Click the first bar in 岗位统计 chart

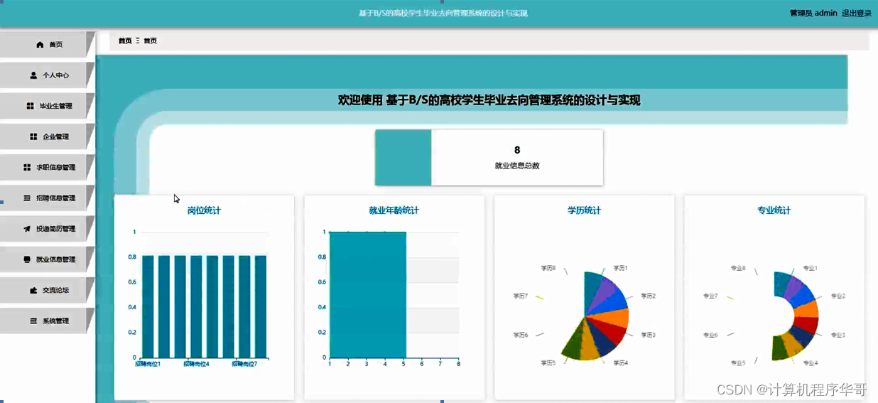pyautogui.click(x=148, y=306)
